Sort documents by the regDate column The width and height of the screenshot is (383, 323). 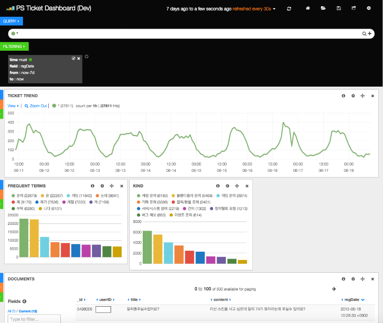tap(354, 300)
